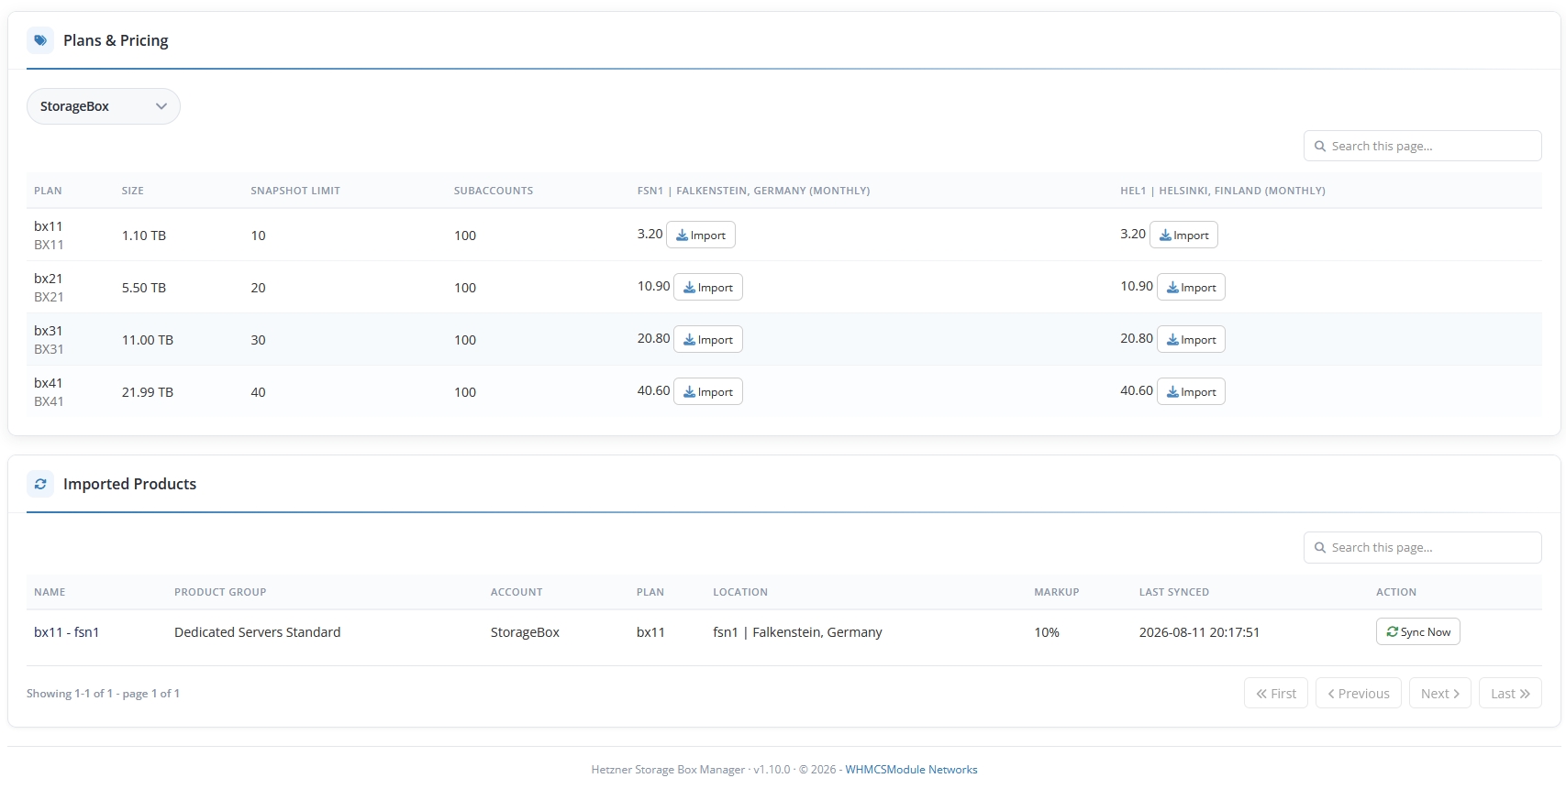Focus the Imported Products search field
The height and width of the screenshot is (789, 1566).
pyautogui.click(x=1423, y=548)
